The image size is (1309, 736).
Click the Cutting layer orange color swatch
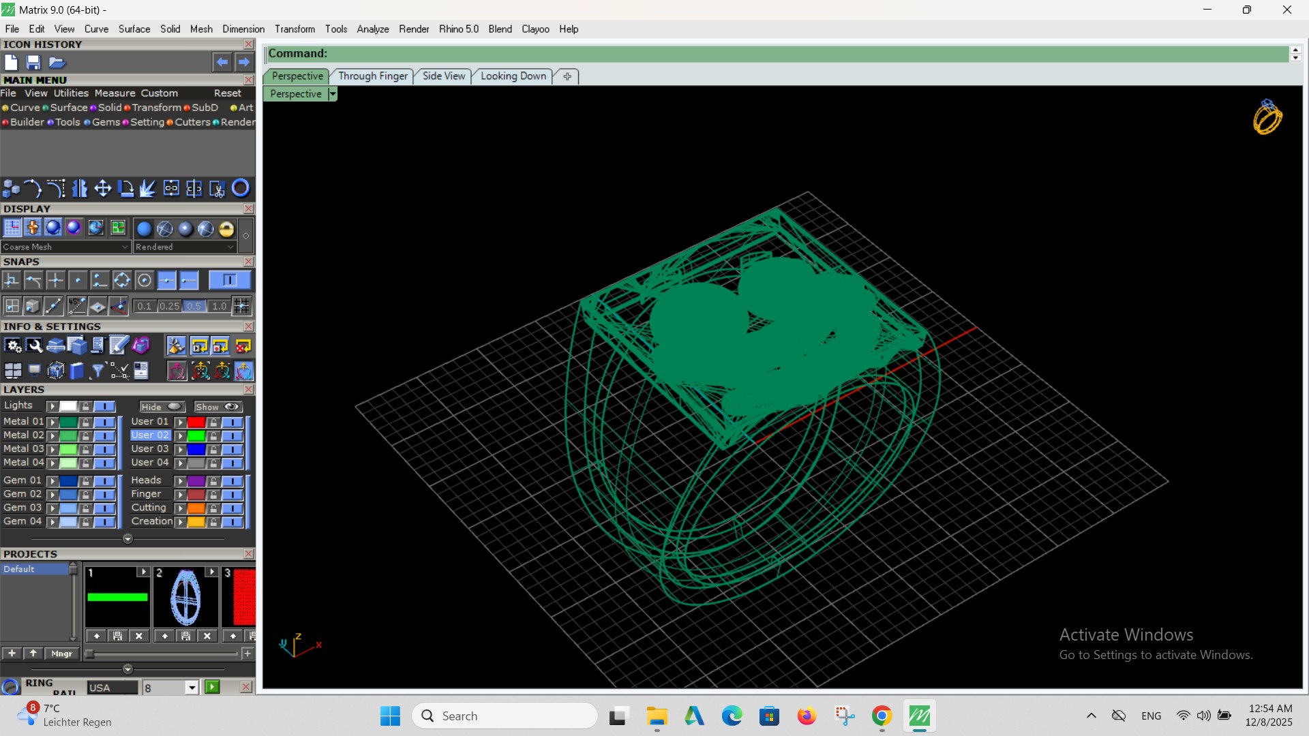pyautogui.click(x=196, y=508)
